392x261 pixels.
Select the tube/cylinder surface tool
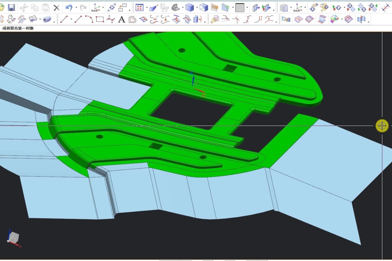tap(47, 19)
